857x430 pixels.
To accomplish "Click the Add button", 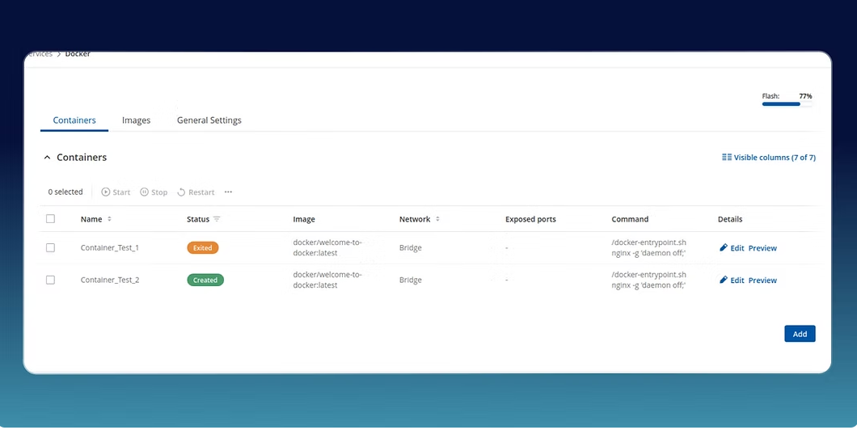I will 799,334.
